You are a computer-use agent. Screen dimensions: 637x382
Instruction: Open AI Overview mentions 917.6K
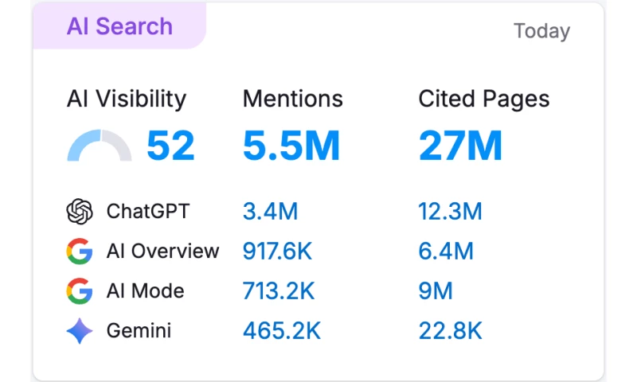277,251
